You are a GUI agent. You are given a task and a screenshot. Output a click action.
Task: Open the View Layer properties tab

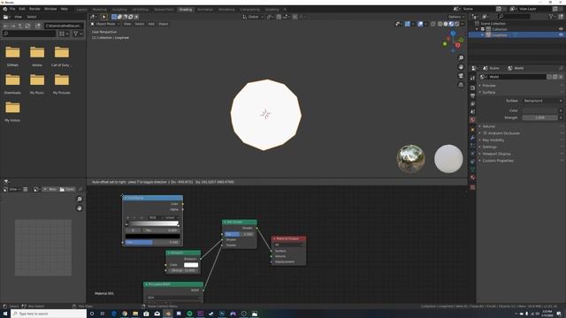click(472, 104)
